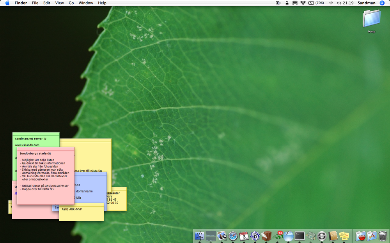The width and height of the screenshot is (390, 243).
Task: Open BBEdit from the Dock
Action: click(255, 236)
